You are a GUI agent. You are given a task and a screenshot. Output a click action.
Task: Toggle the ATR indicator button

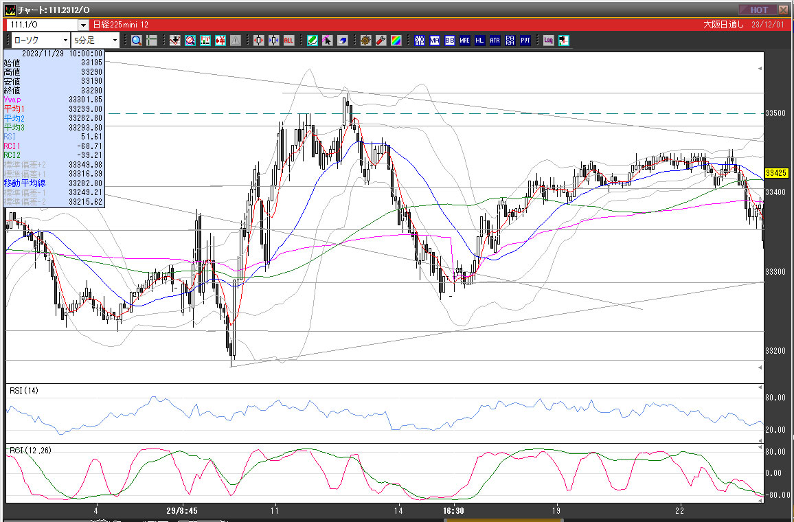pyautogui.click(x=495, y=41)
